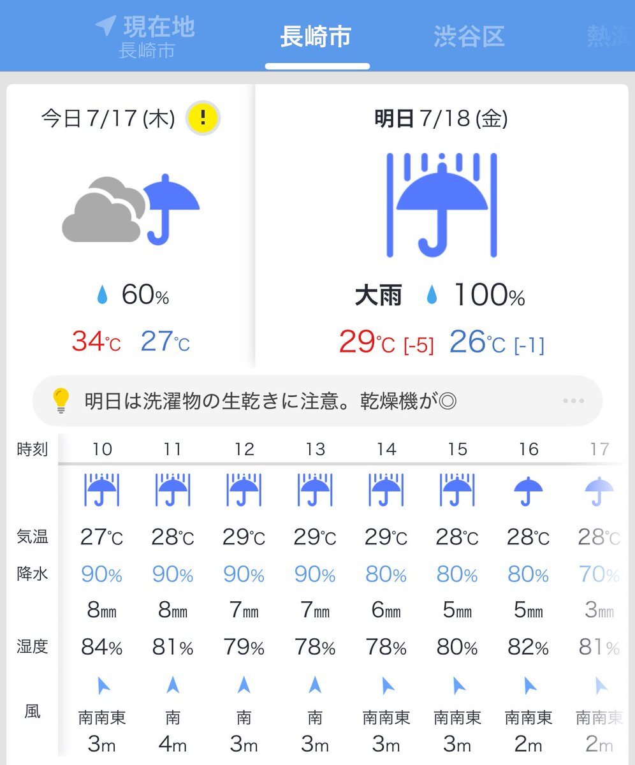Tap the yellow warning alert icon
This screenshot has width=635, height=765.
coord(203,118)
